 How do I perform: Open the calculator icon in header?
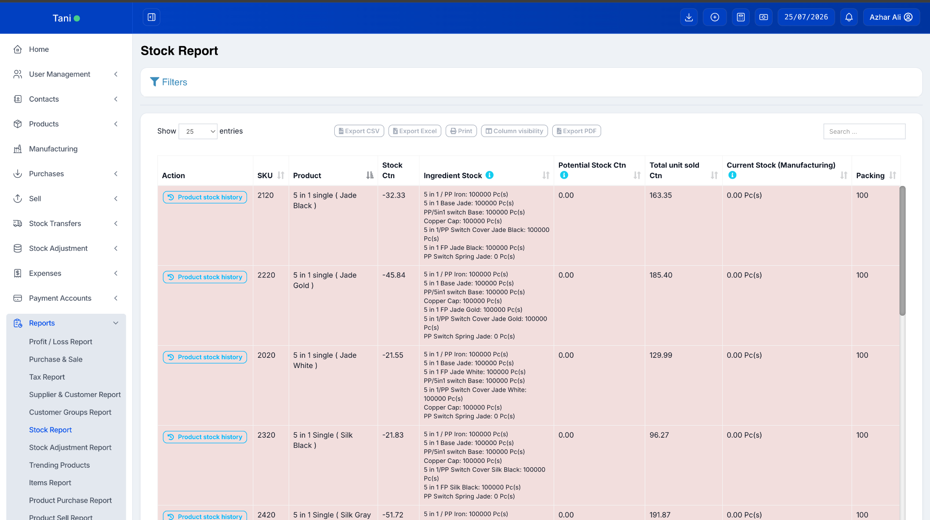pyautogui.click(x=741, y=17)
